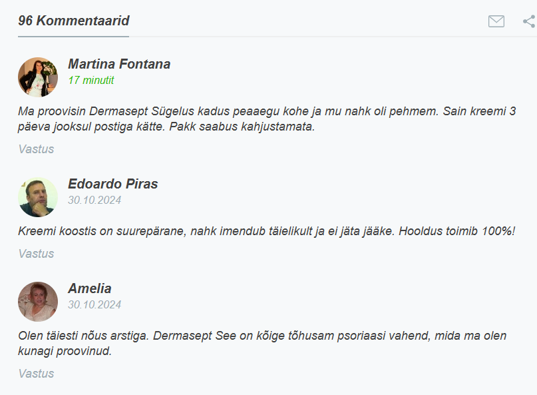
Task: Click the name Martina Fontana
Action: [119, 64]
